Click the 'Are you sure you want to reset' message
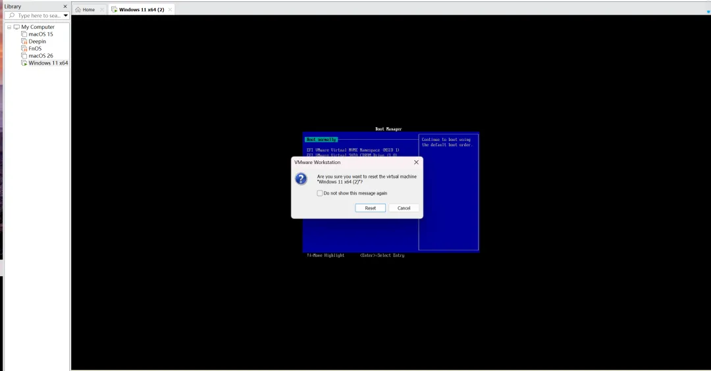711x371 pixels. 367,179
